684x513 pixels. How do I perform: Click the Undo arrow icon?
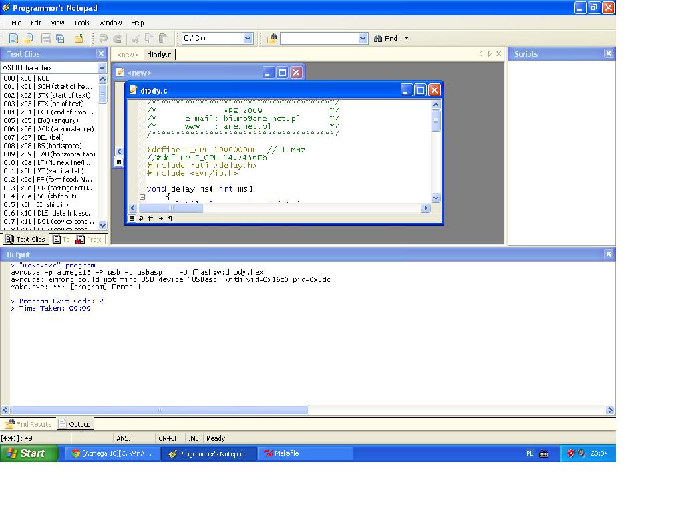tap(103, 39)
